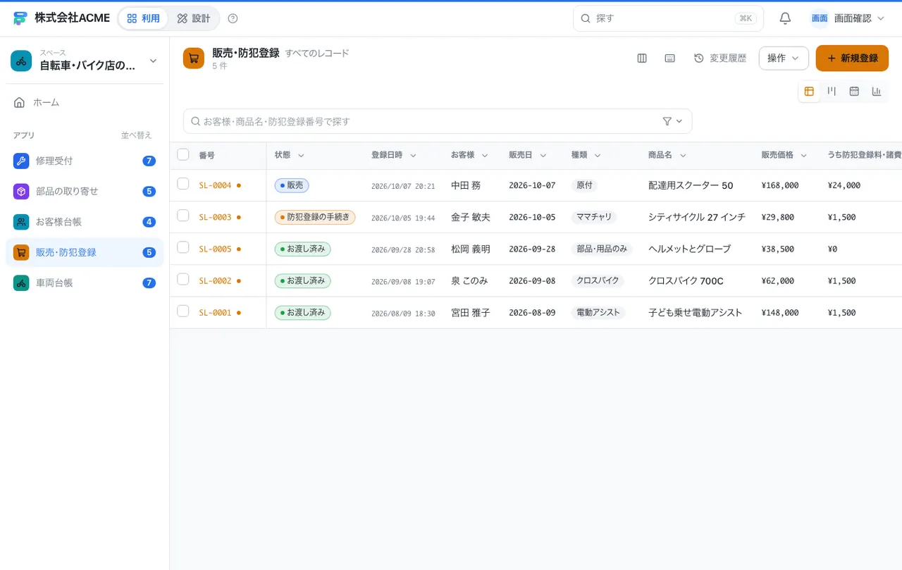The width and height of the screenshot is (902, 570).
Task: Check the box for row SL-0005
Action: pos(183,247)
